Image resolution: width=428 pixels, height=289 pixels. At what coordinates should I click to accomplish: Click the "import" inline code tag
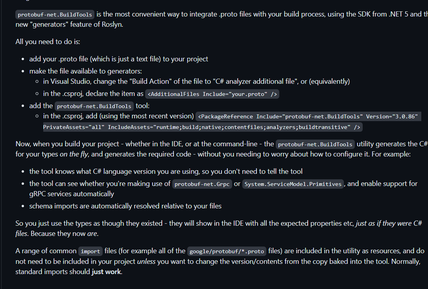point(90,251)
